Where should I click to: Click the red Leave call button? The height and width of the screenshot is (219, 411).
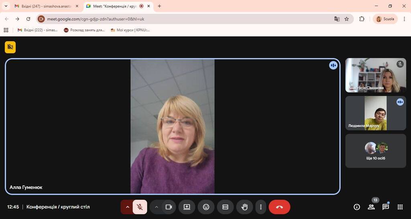click(279, 207)
